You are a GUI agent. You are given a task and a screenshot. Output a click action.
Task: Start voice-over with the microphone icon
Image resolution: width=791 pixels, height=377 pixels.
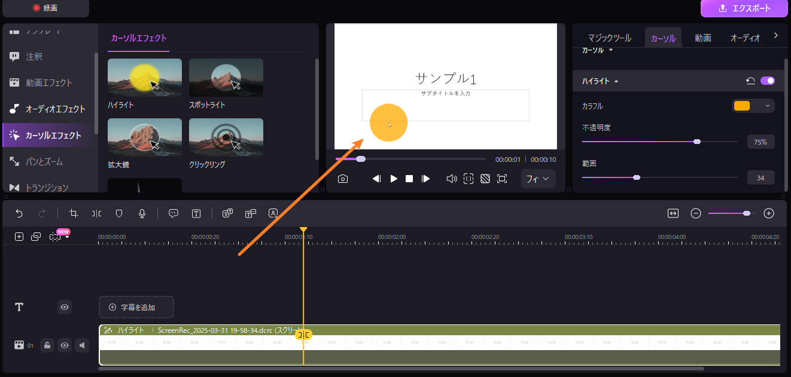point(142,213)
